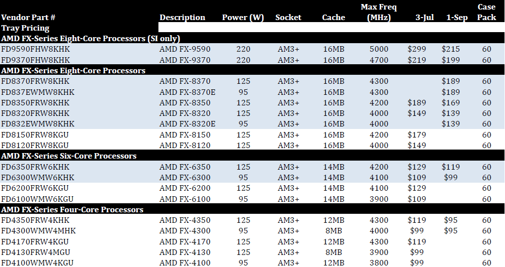Click the $199 price for FX-9370
Screen dimensions: 505x267
pyautogui.click(x=451, y=60)
